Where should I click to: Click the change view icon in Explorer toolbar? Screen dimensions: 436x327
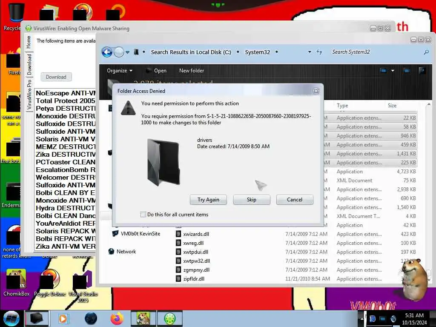click(x=383, y=71)
